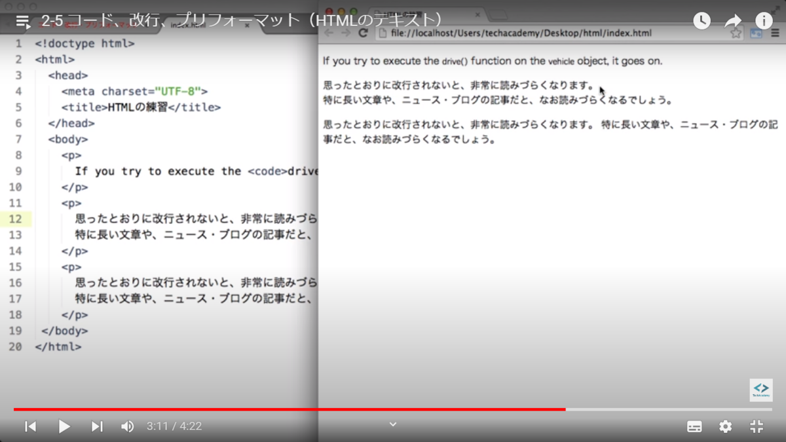Click the highlighted line number 12
786x442 pixels.
(x=15, y=219)
